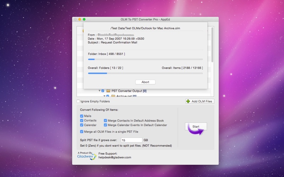The image size is (284, 177).
Task: Collapse the PST Converter Output tree node
Action: (99, 91)
